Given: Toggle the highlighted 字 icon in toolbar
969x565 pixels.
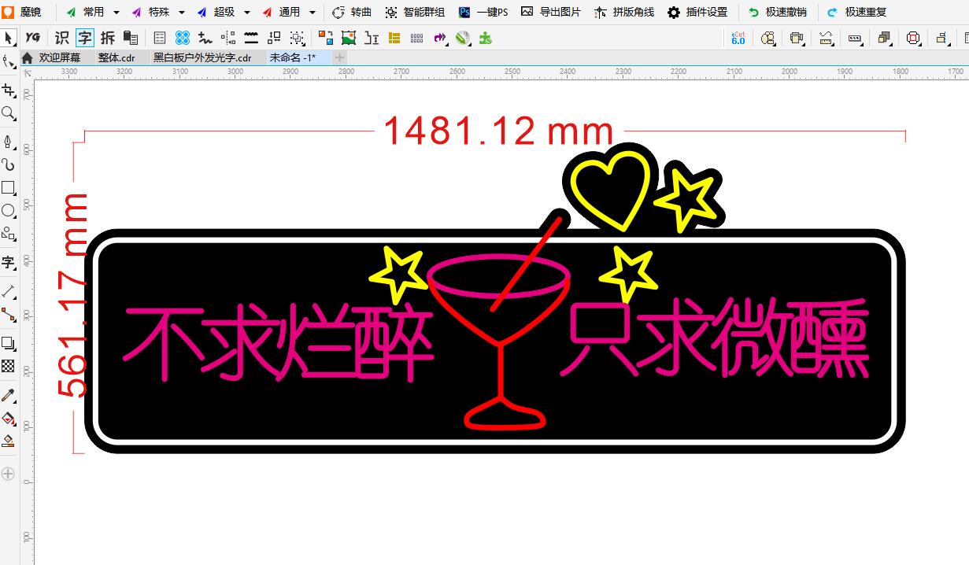Looking at the screenshot, I should [84, 37].
